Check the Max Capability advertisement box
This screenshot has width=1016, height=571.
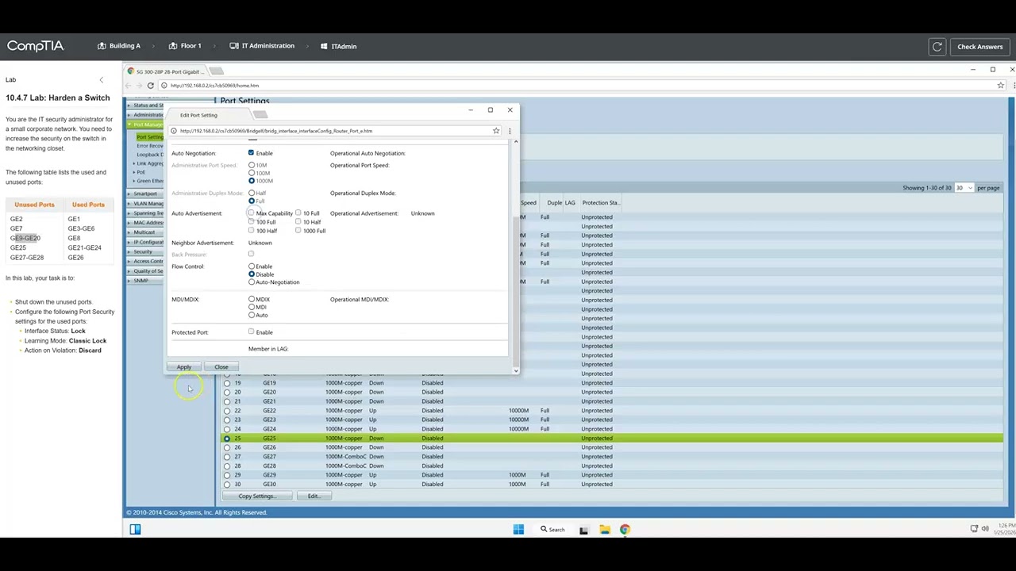point(251,213)
